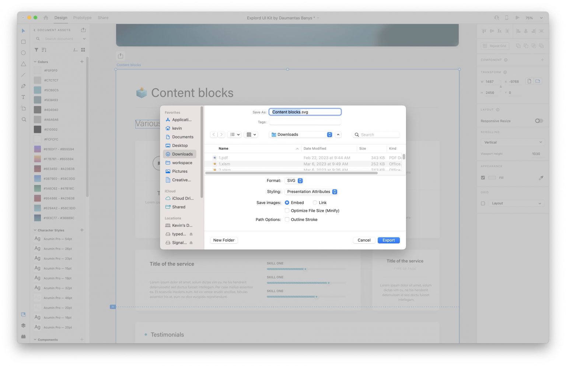Select the Pen tool
This screenshot has height=366, width=566.
coord(23,86)
